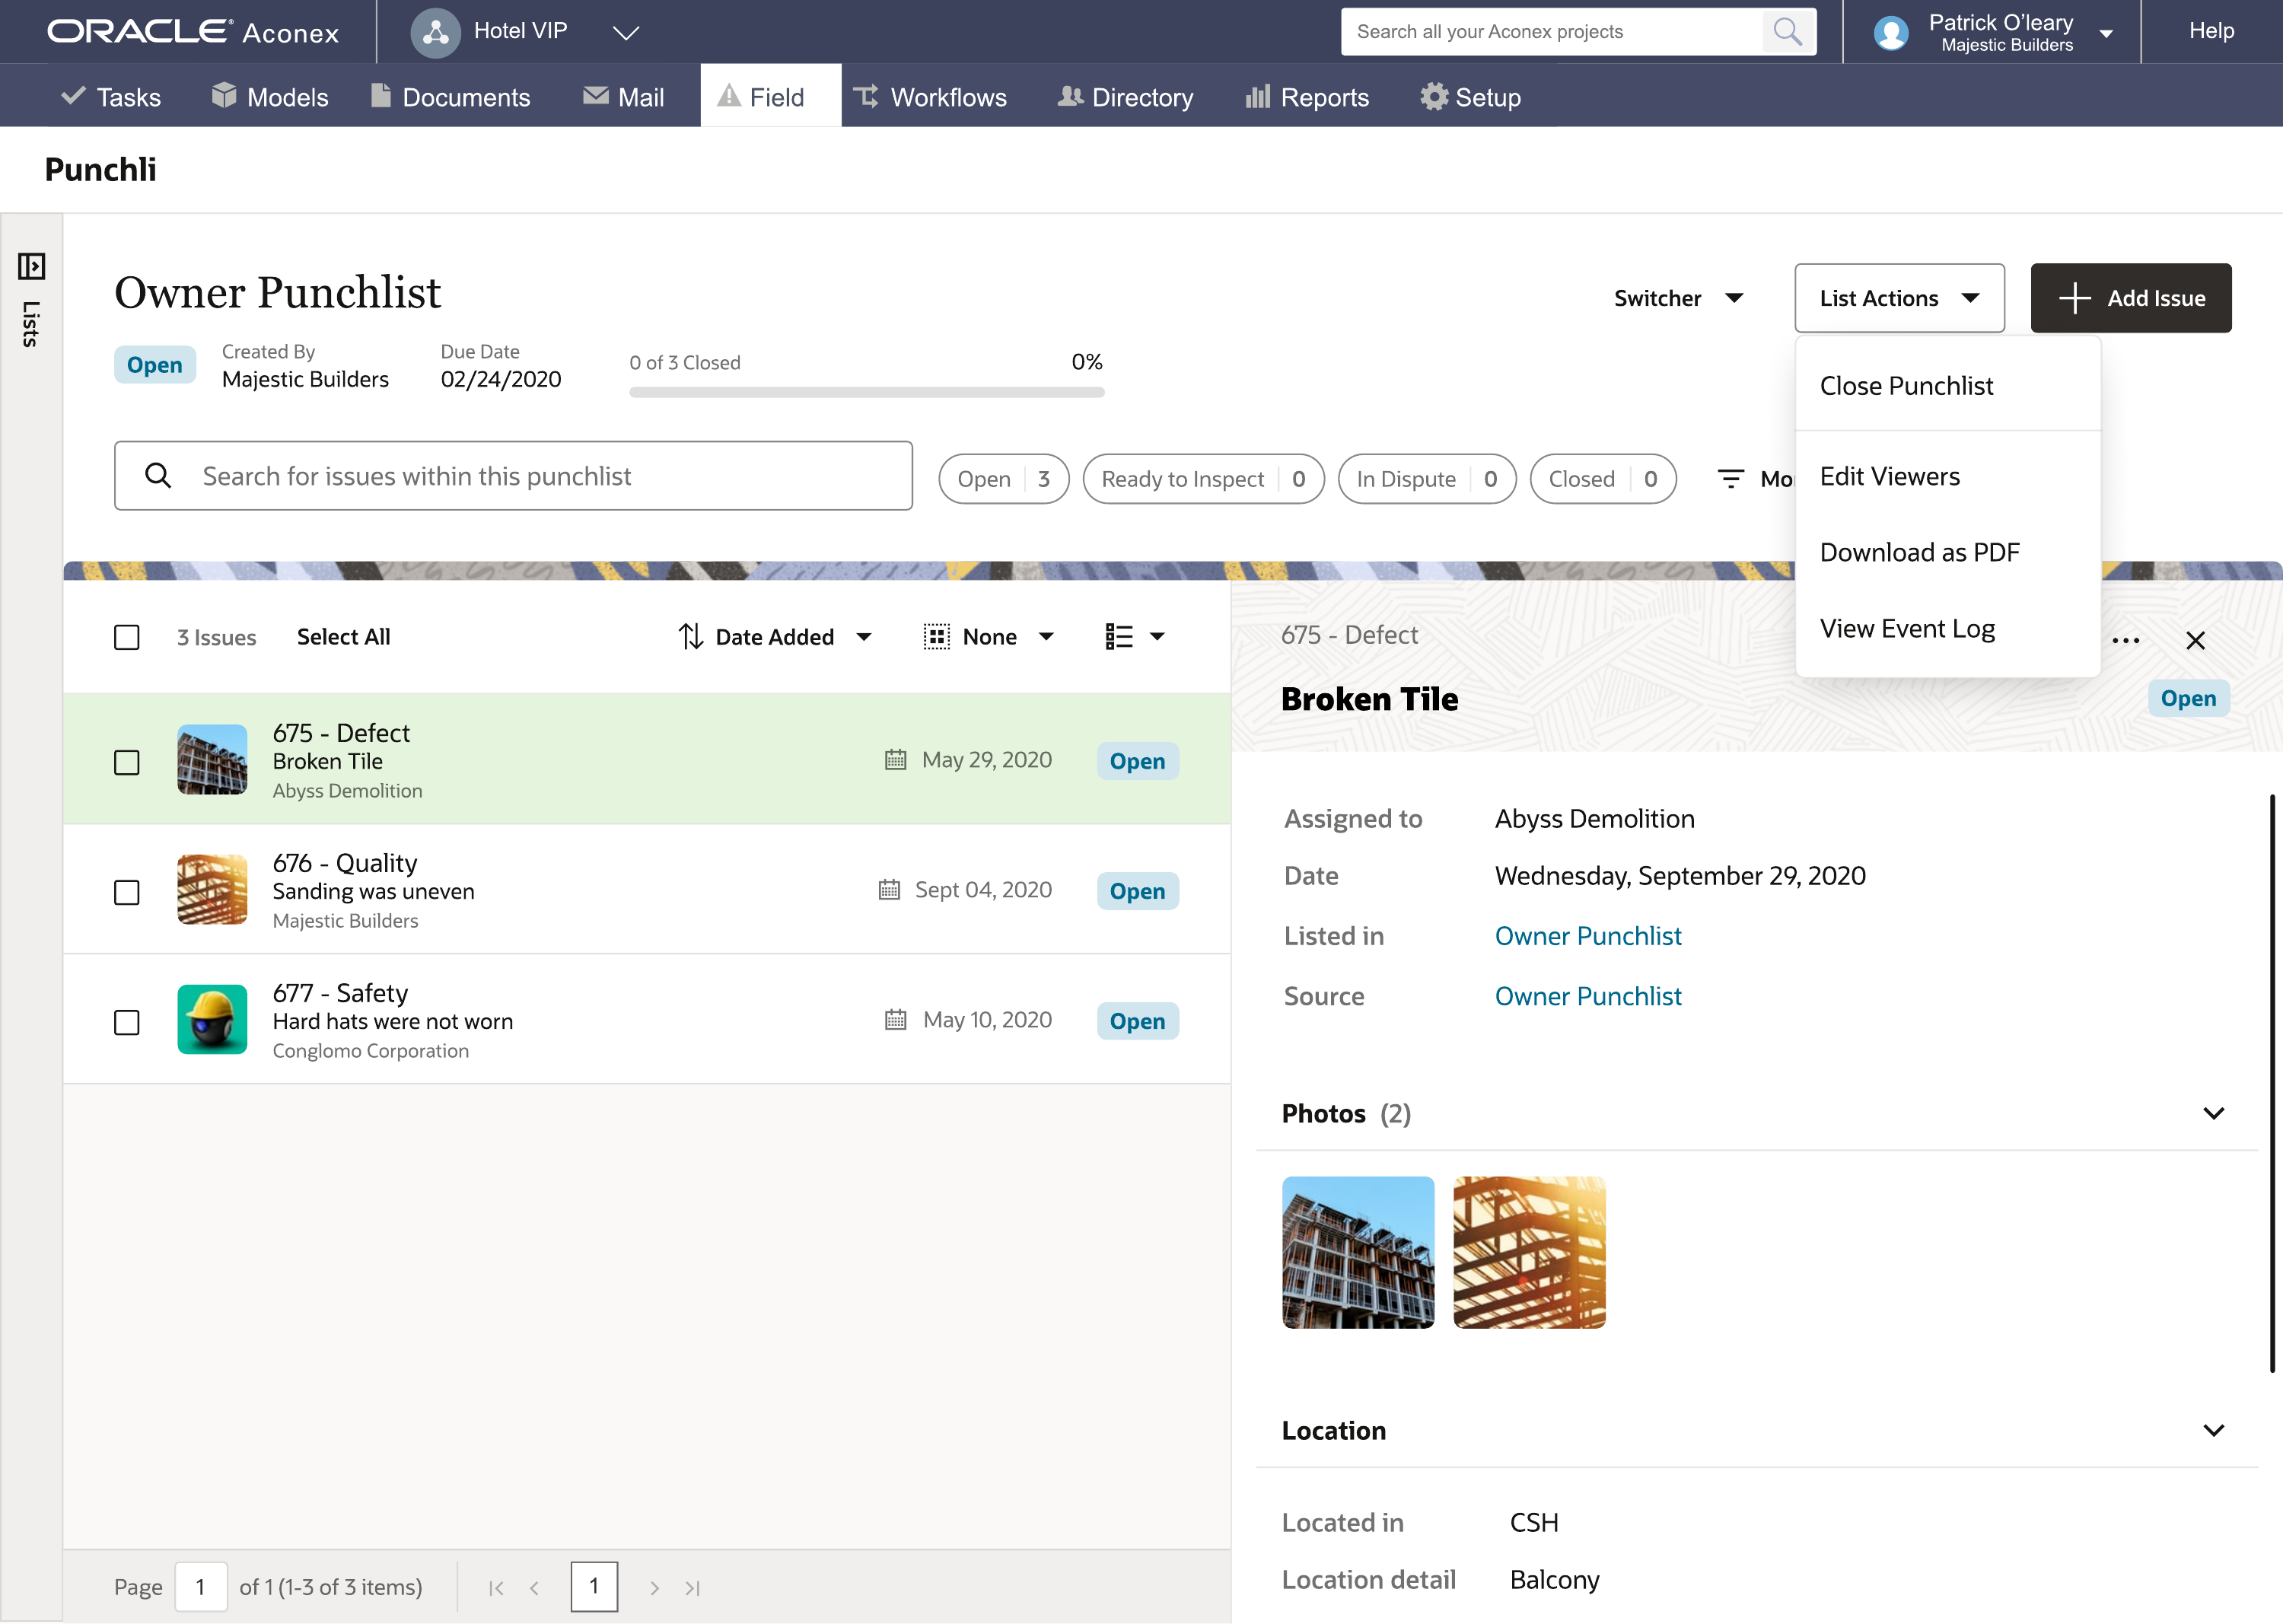The image size is (2283, 1624).
Task: Toggle the Open status filter
Action: (x=1004, y=479)
